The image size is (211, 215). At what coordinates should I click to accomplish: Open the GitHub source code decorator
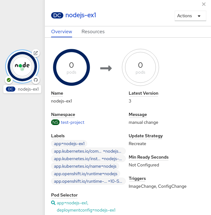coord(36,80)
